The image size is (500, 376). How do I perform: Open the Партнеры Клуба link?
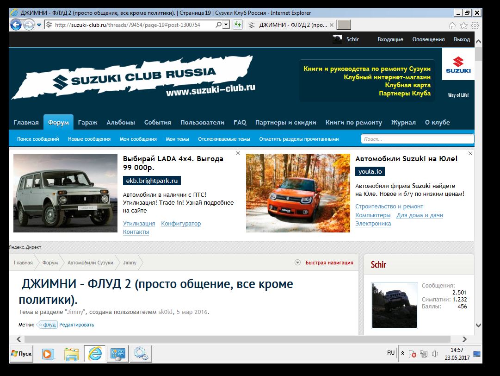point(405,93)
